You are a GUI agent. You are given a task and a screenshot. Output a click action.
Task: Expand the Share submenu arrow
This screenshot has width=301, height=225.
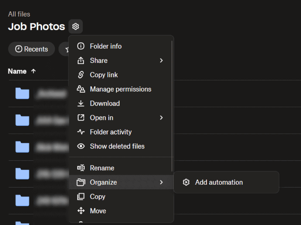pos(161,60)
